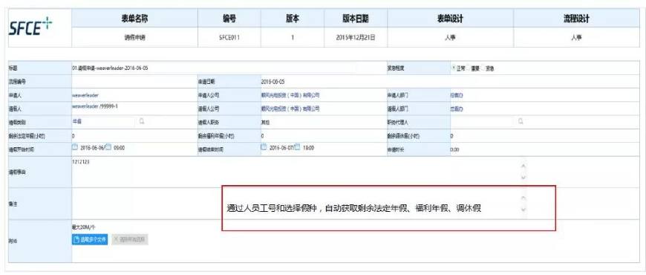This screenshot has height=275, width=646.
Task: Open the 职务代理人 search magnifier icon
Action: pos(521,122)
